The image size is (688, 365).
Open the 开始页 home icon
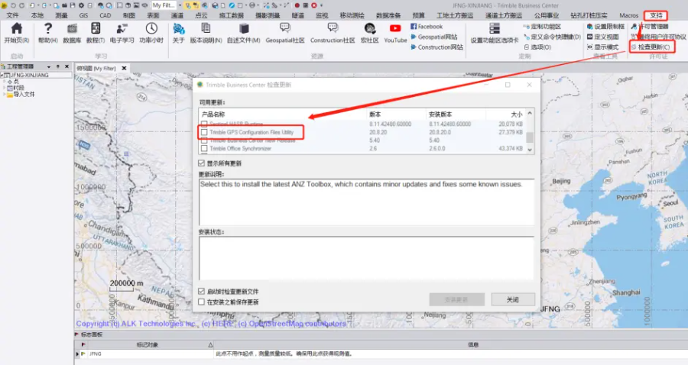point(16,29)
